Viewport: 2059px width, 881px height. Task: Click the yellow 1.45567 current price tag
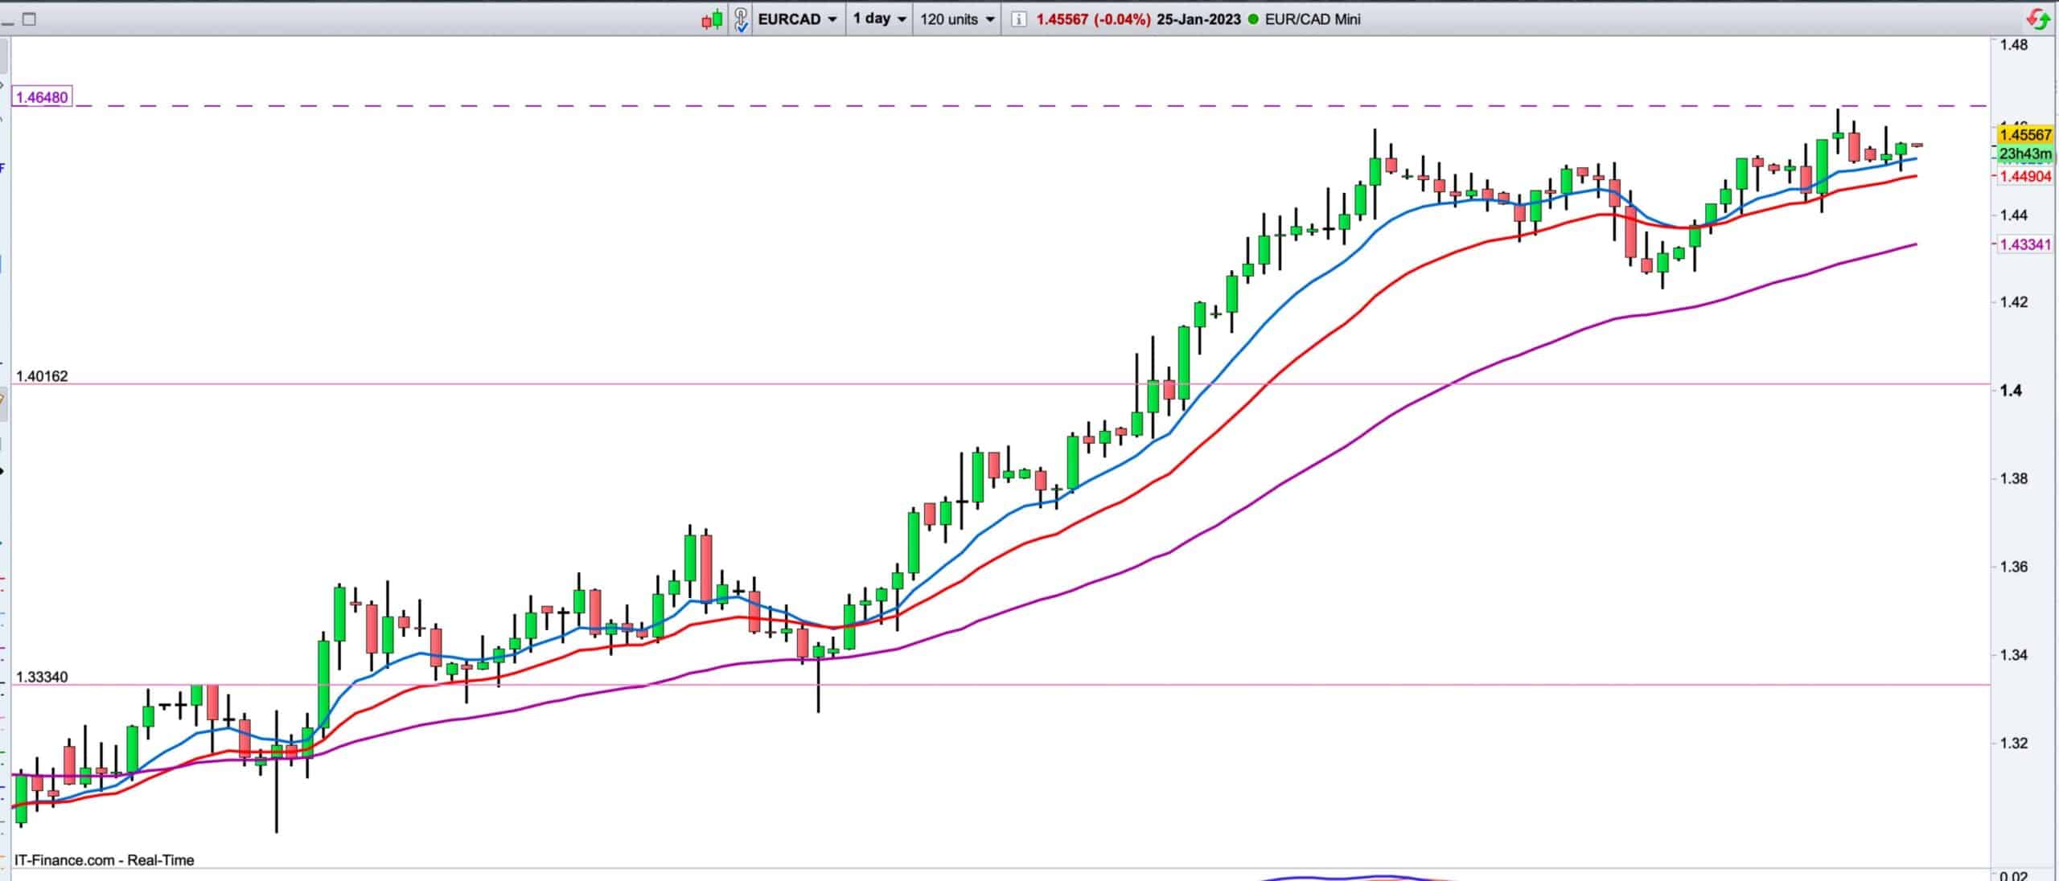pos(2025,135)
